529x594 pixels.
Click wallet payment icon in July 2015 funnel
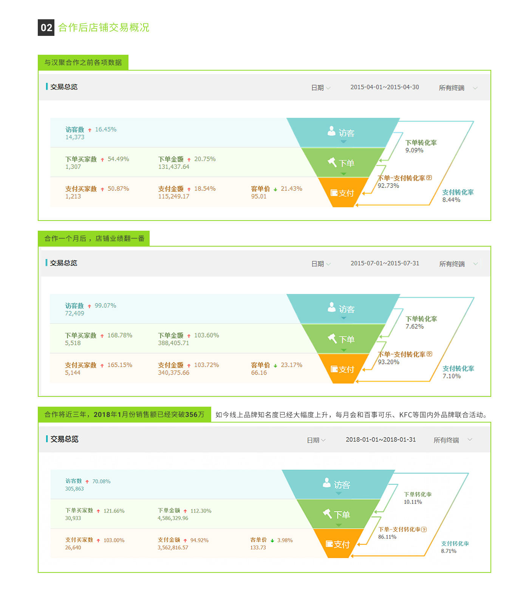tap(334, 369)
